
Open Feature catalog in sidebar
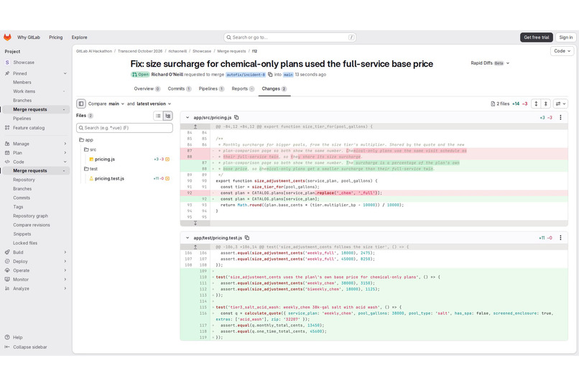click(35, 128)
